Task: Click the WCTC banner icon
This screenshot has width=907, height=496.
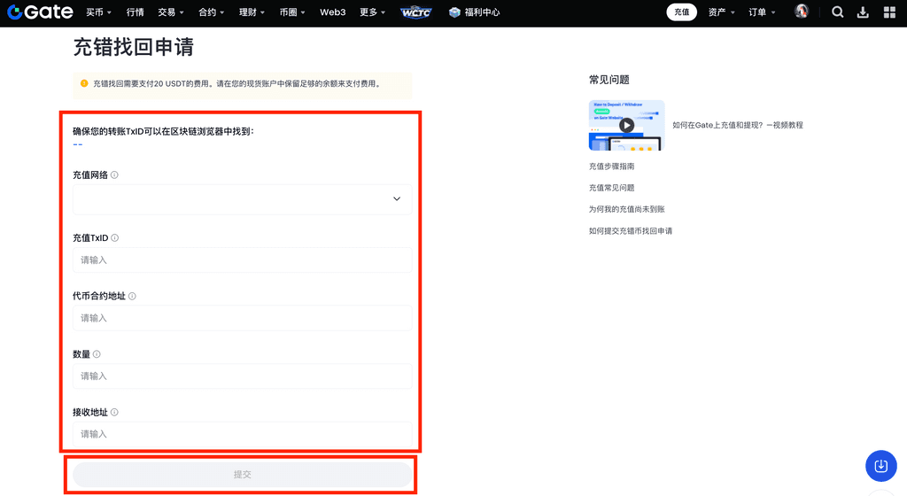Action: pyautogui.click(x=415, y=12)
